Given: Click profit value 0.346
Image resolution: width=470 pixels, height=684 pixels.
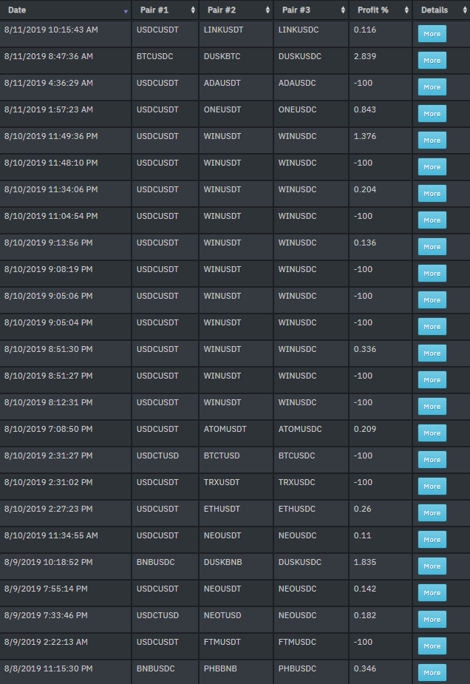Looking at the screenshot, I should point(365,668).
